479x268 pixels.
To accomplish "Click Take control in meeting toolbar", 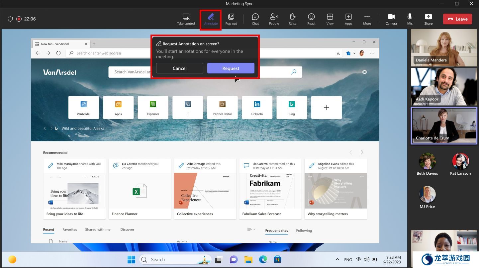I will click(x=186, y=19).
